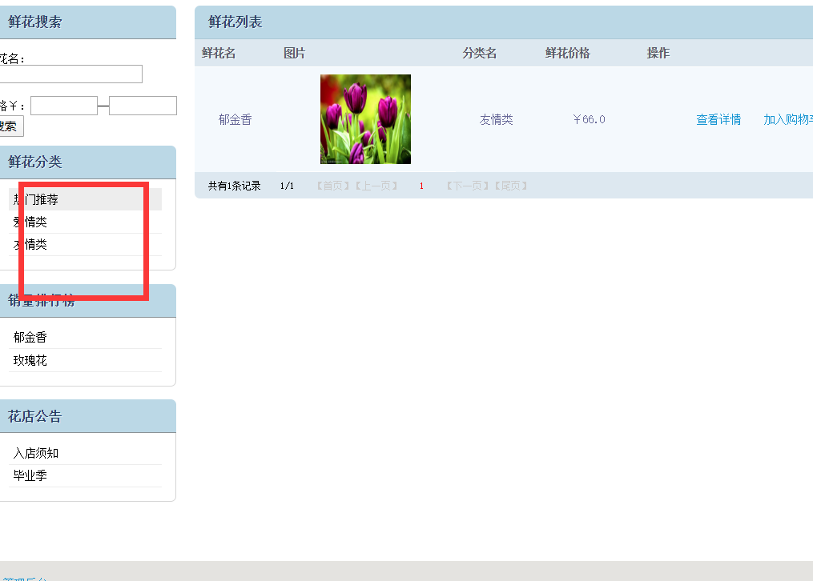Select the 爱情类 flower category

(32, 222)
